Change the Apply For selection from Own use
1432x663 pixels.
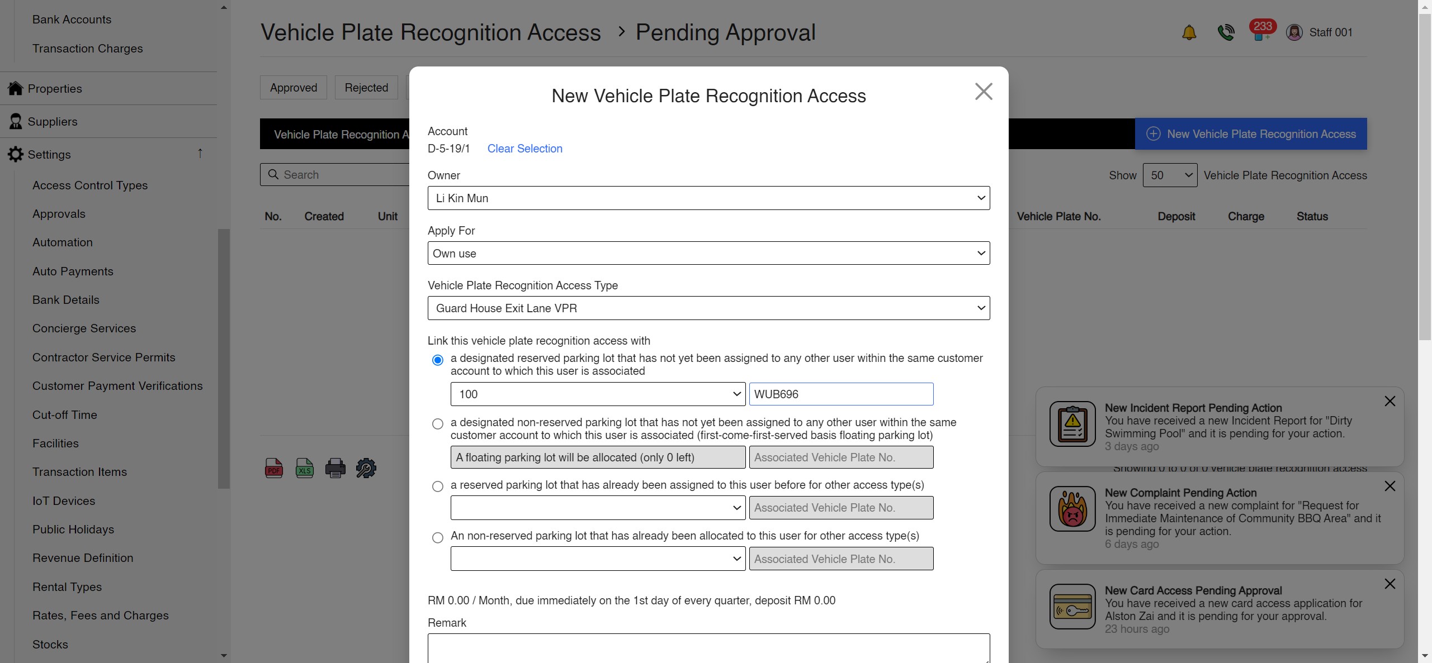(707, 253)
